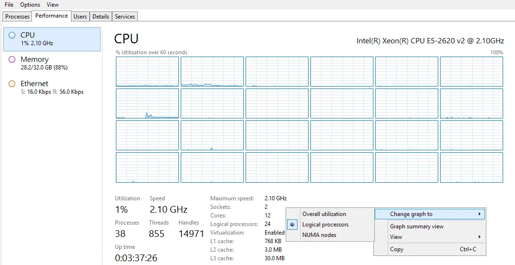This screenshot has width=515, height=265.
Task: Select Graph summary view in context menu
Action: pyautogui.click(x=430, y=226)
